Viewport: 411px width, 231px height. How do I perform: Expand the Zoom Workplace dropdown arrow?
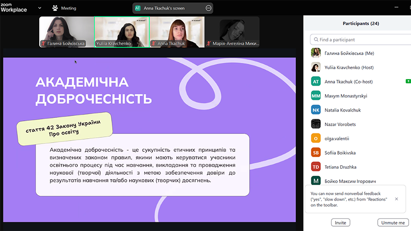(x=40, y=8)
